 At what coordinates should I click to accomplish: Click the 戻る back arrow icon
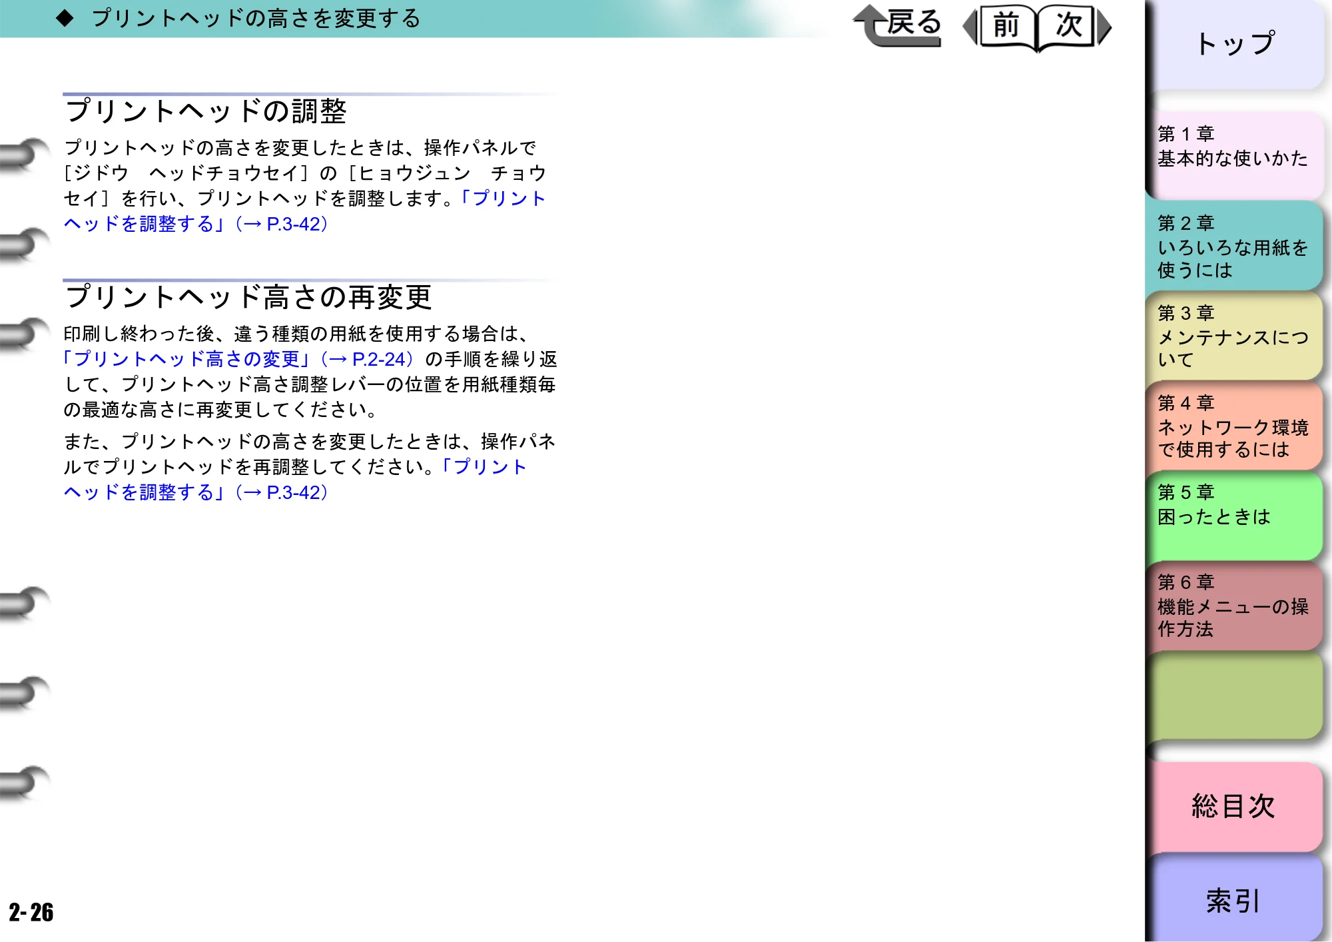pyautogui.click(x=897, y=25)
